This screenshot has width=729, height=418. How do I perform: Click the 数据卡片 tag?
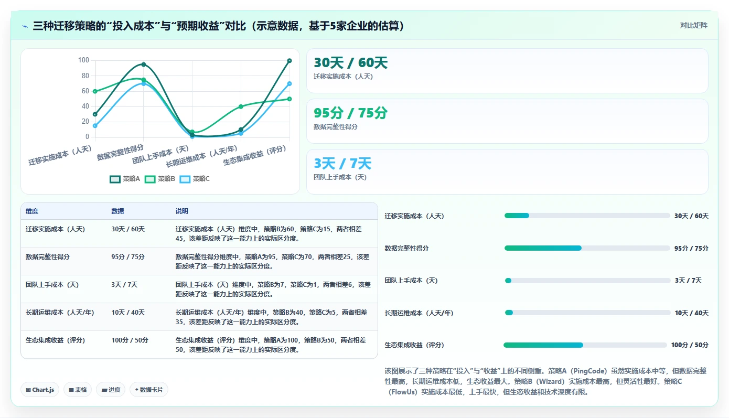pyautogui.click(x=149, y=390)
